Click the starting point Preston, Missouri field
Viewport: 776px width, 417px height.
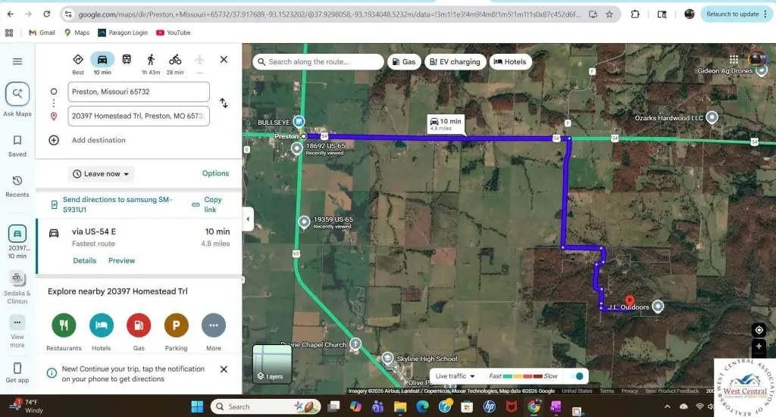138,92
